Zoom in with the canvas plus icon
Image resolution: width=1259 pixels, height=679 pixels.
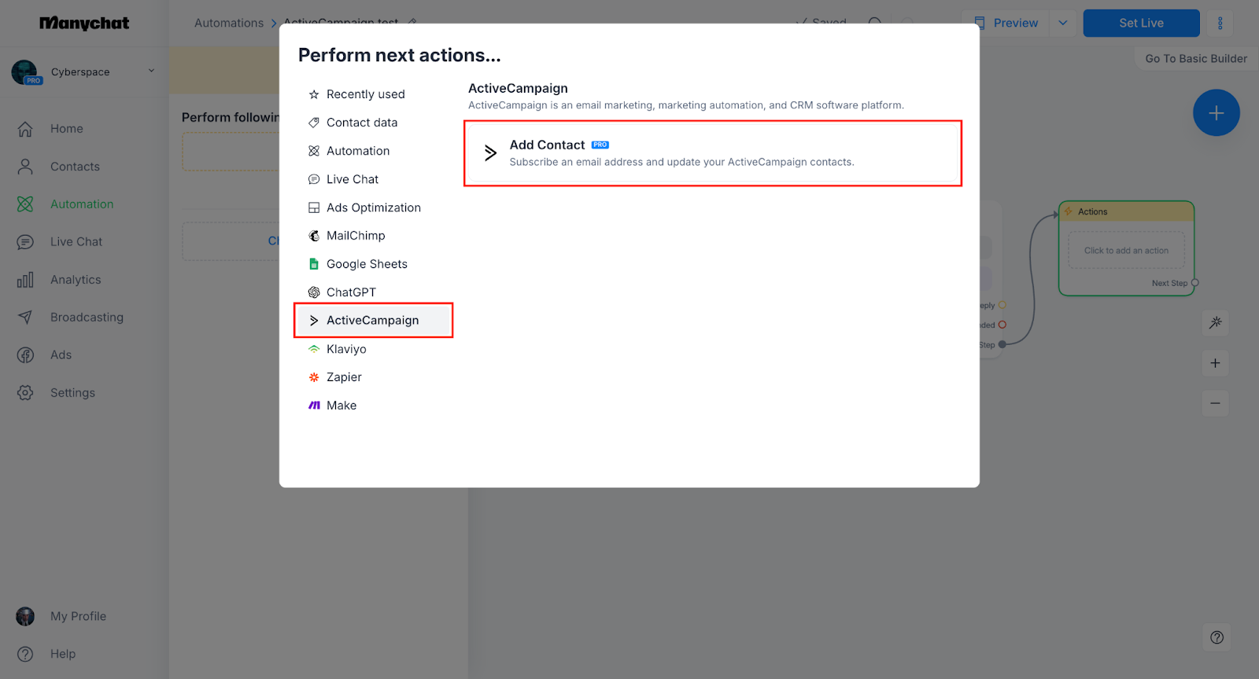click(x=1216, y=363)
